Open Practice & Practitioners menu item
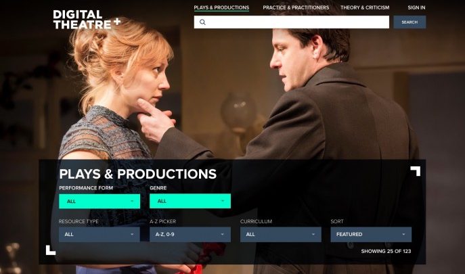Image resolution: width=465 pixels, height=274 pixels. pos(296,7)
